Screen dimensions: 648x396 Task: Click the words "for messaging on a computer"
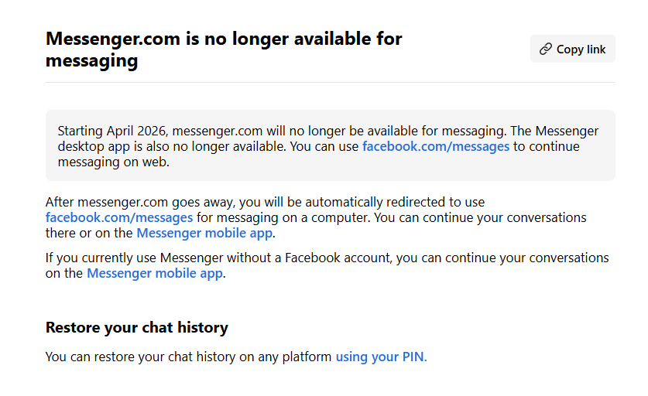[281, 217]
